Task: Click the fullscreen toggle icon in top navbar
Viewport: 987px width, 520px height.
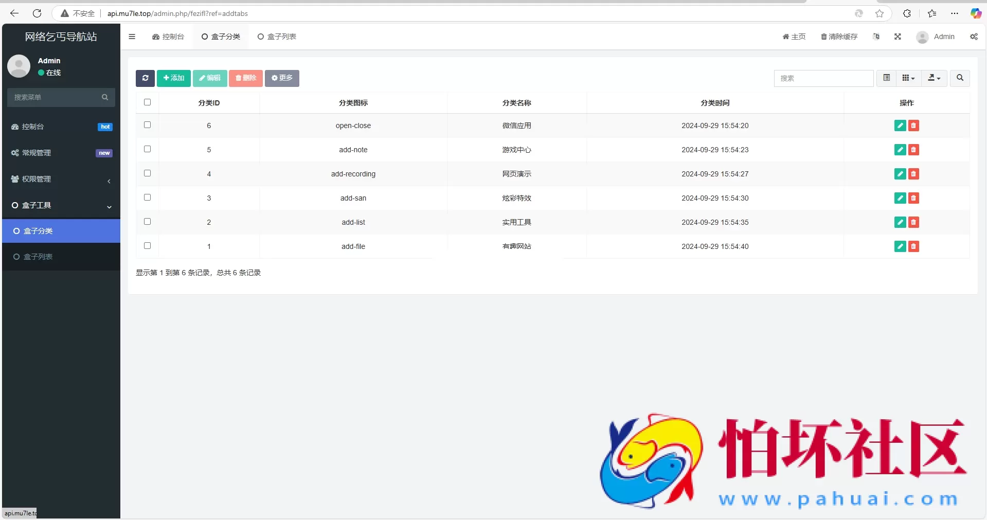Action: pyautogui.click(x=898, y=37)
